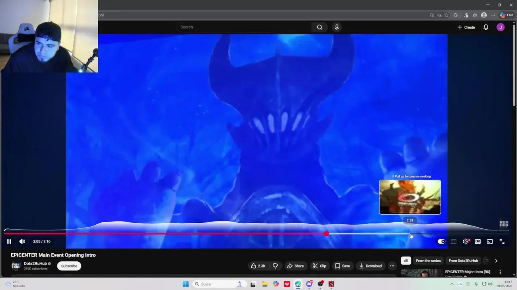Save video to a playlist
The height and width of the screenshot is (290, 517).
click(343, 266)
